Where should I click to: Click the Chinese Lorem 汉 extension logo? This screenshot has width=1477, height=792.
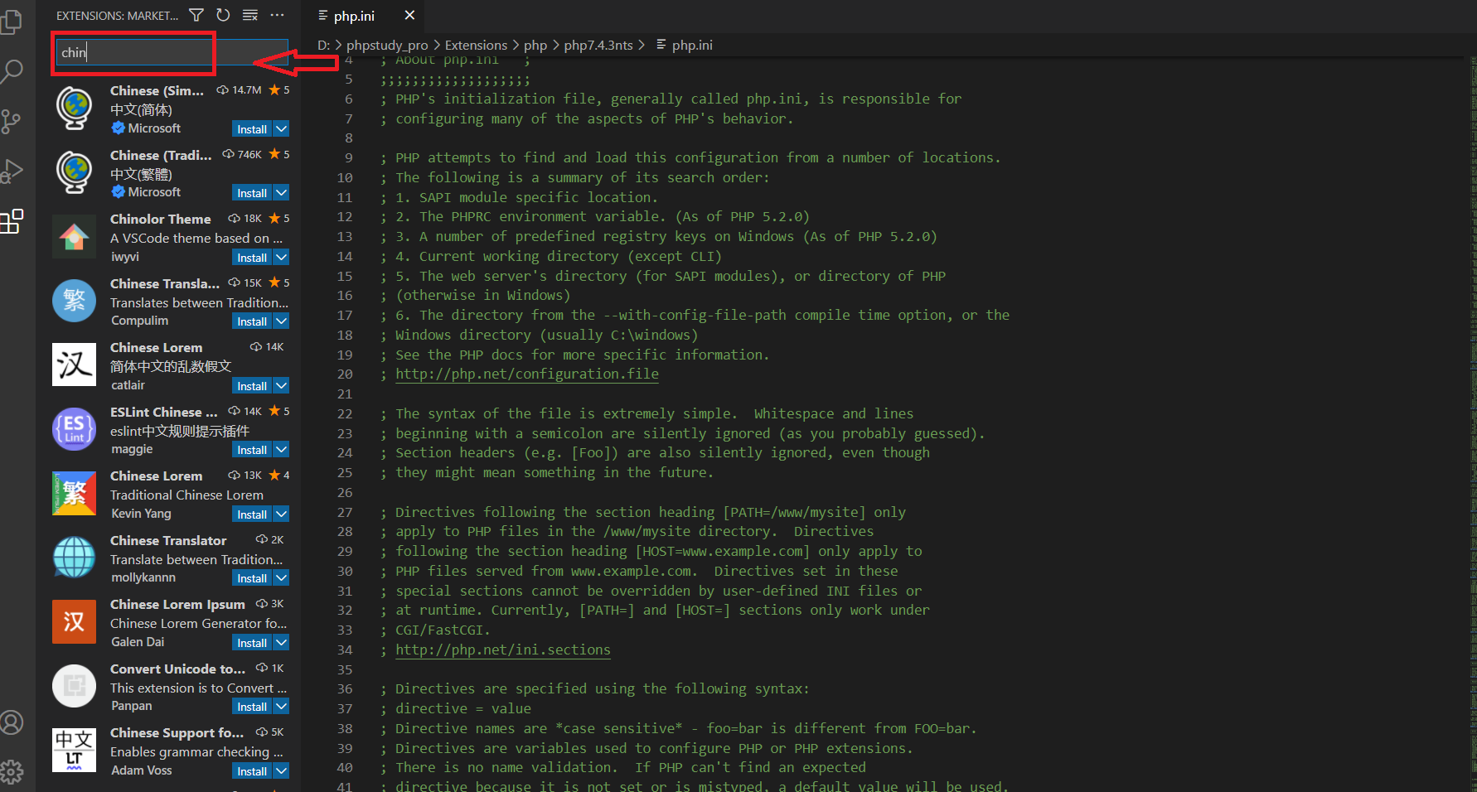tap(74, 365)
